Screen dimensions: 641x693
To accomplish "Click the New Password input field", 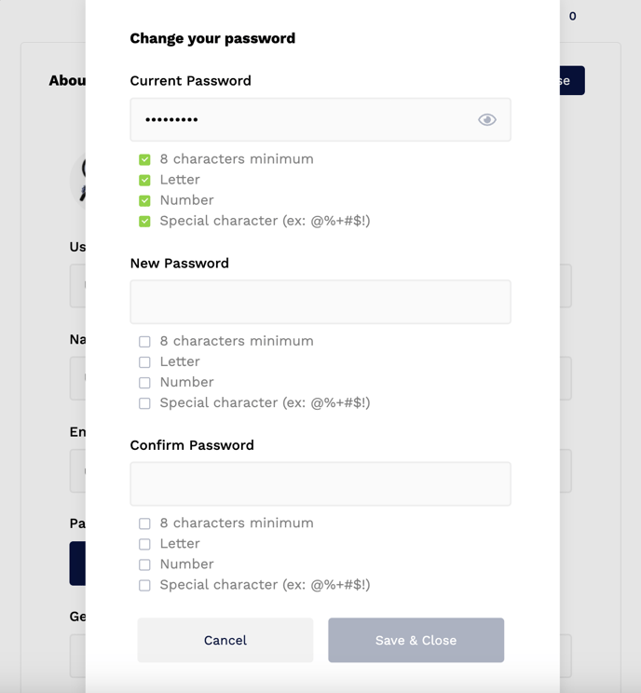I will tap(320, 302).
